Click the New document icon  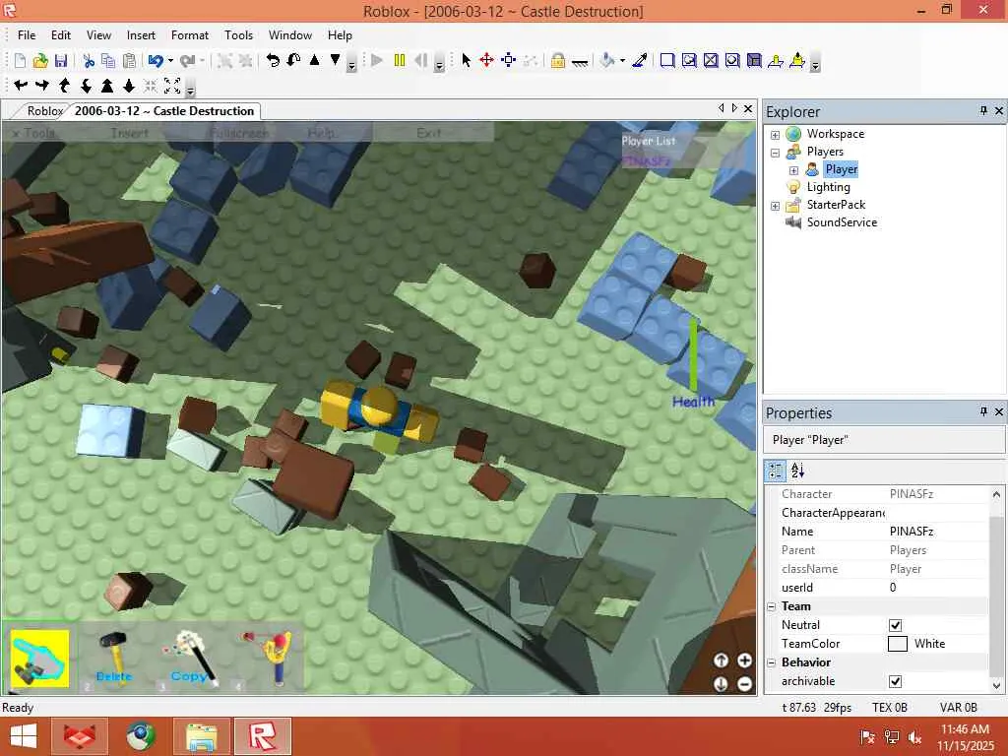coord(20,60)
